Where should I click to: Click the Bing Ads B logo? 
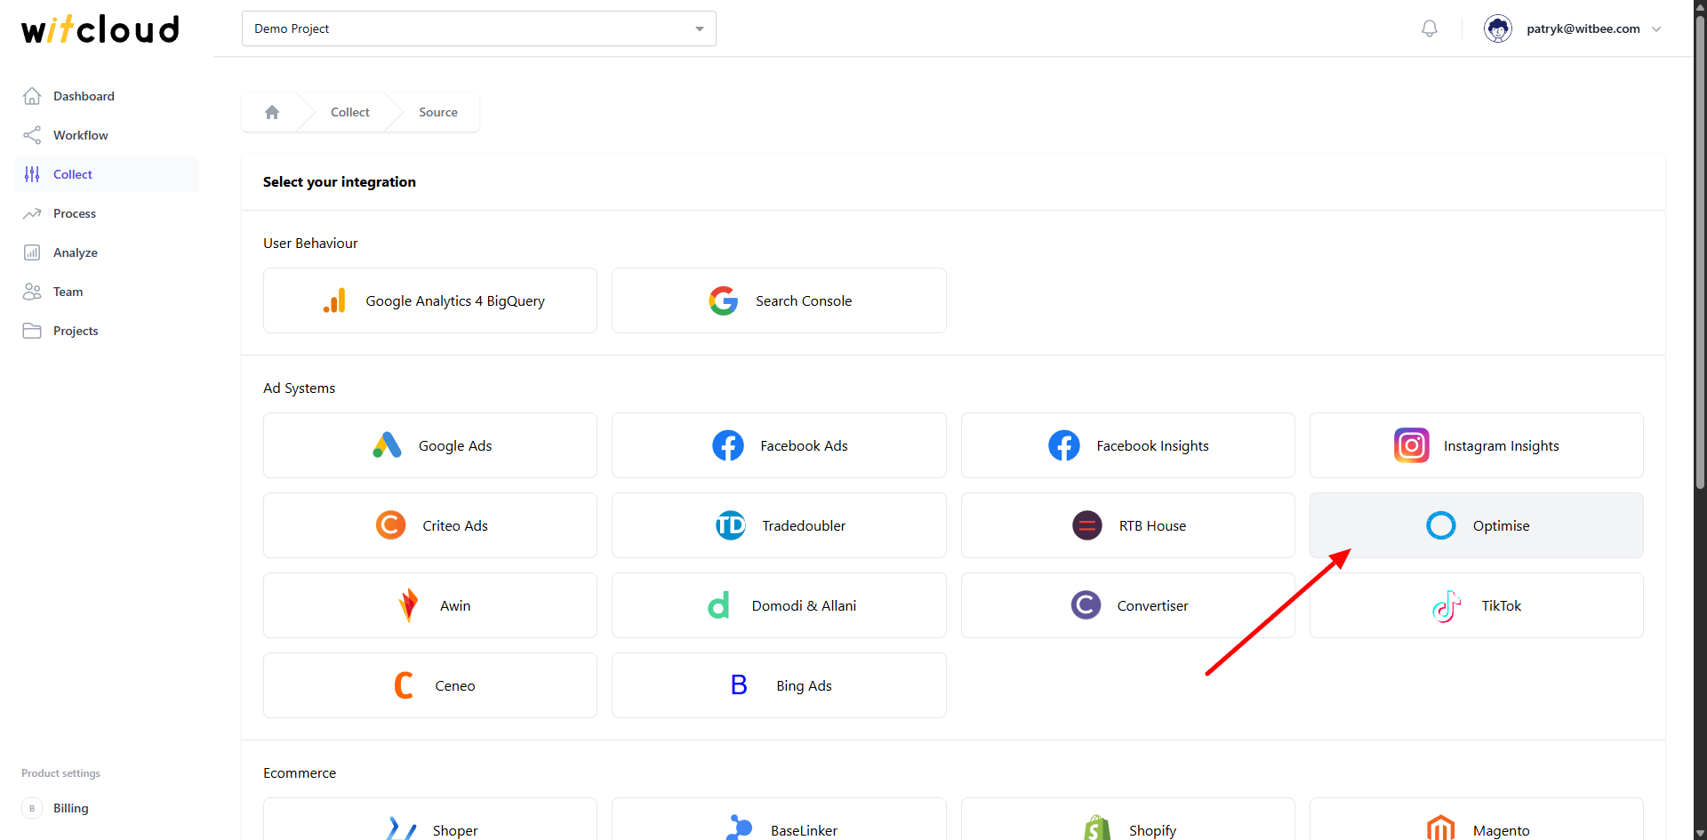739,685
